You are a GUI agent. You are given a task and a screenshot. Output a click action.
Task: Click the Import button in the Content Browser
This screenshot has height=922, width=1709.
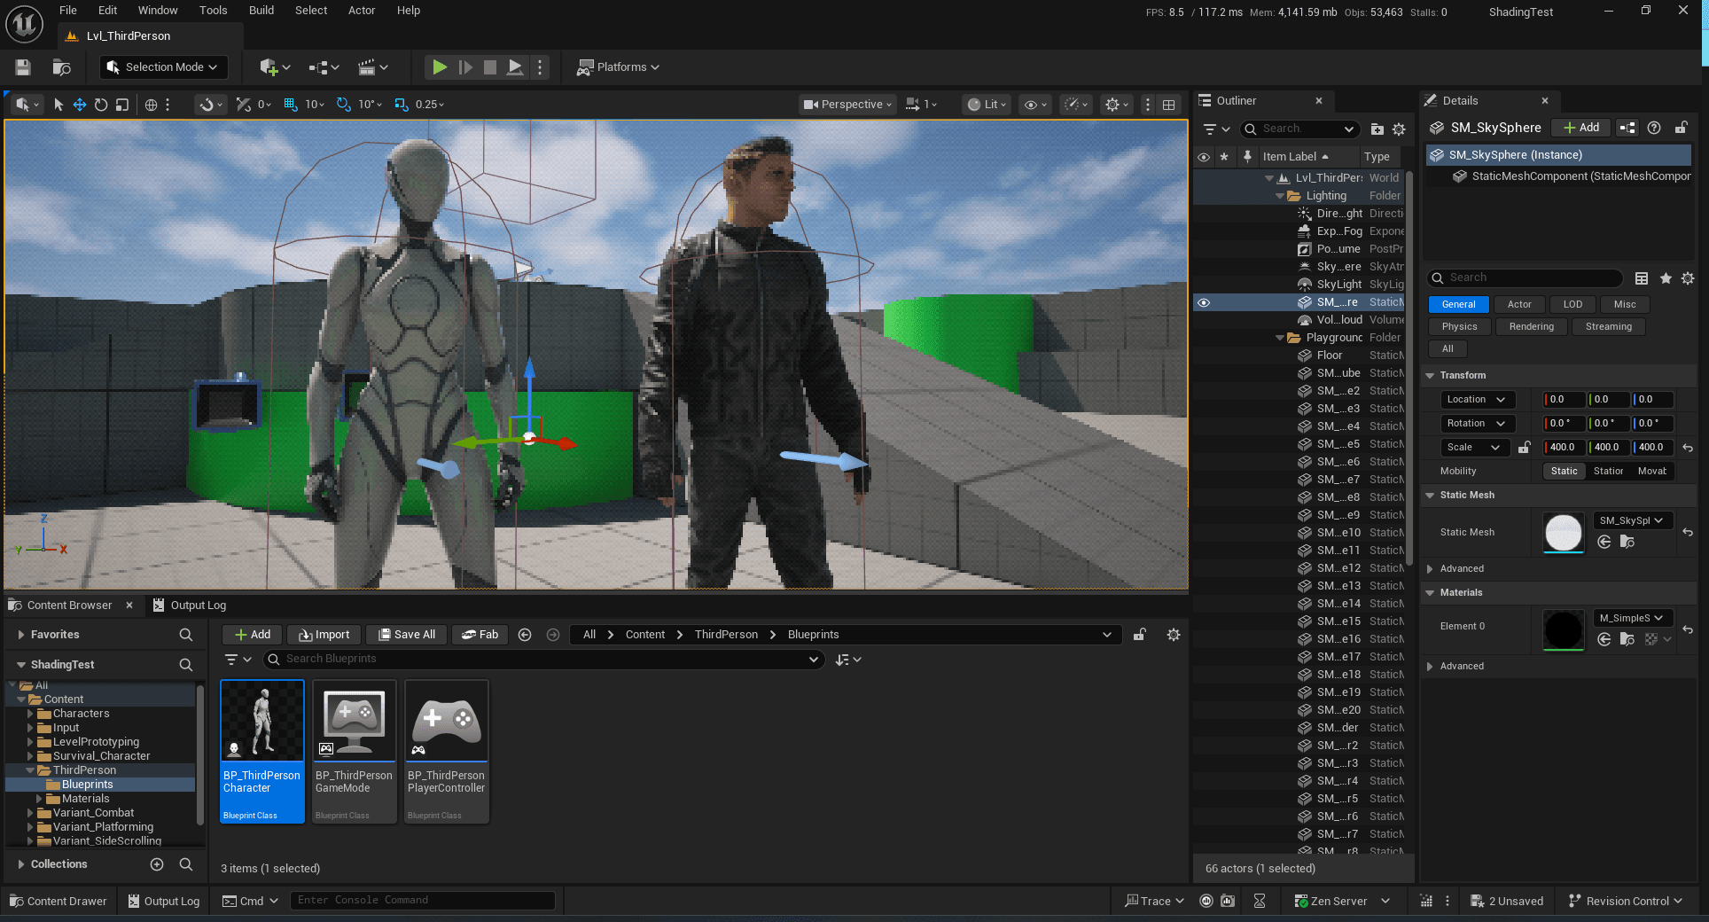[x=324, y=634]
